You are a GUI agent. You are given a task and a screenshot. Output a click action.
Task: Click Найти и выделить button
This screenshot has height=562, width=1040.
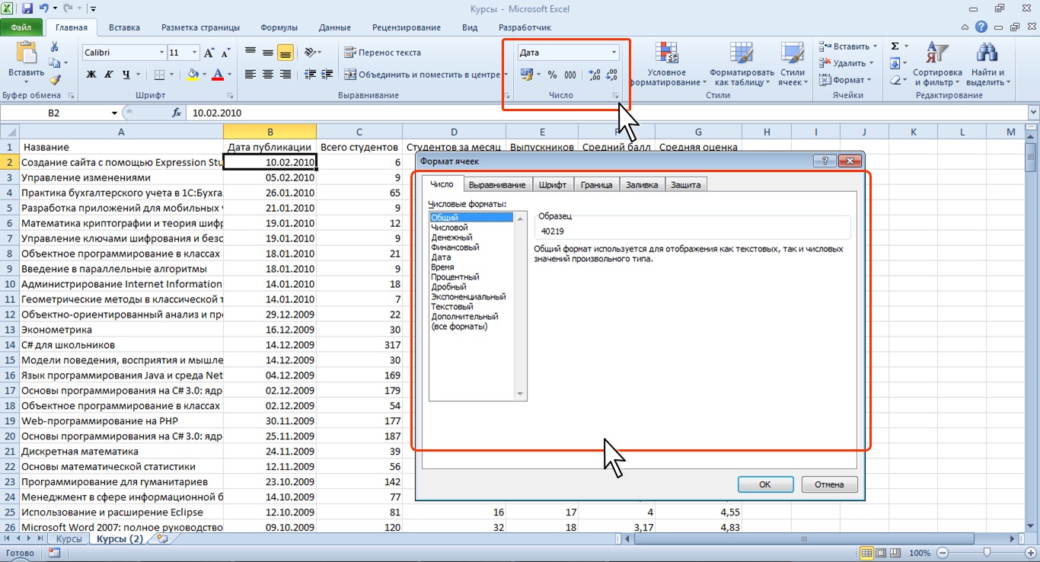[988, 64]
